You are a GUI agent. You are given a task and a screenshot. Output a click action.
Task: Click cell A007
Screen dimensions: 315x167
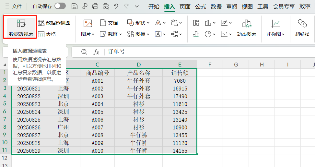pyautogui.click(x=98, y=127)
